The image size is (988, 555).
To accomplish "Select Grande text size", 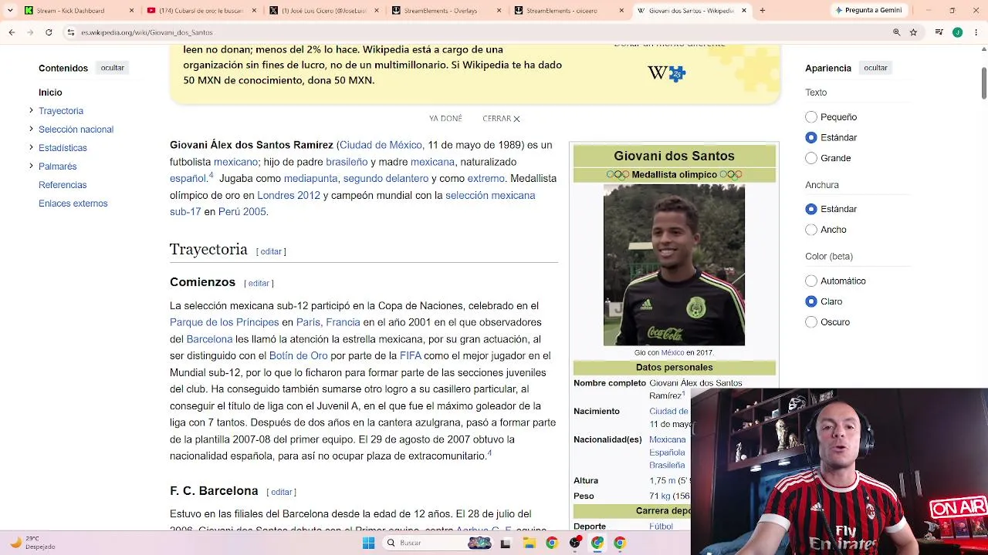I will [811, 158].
